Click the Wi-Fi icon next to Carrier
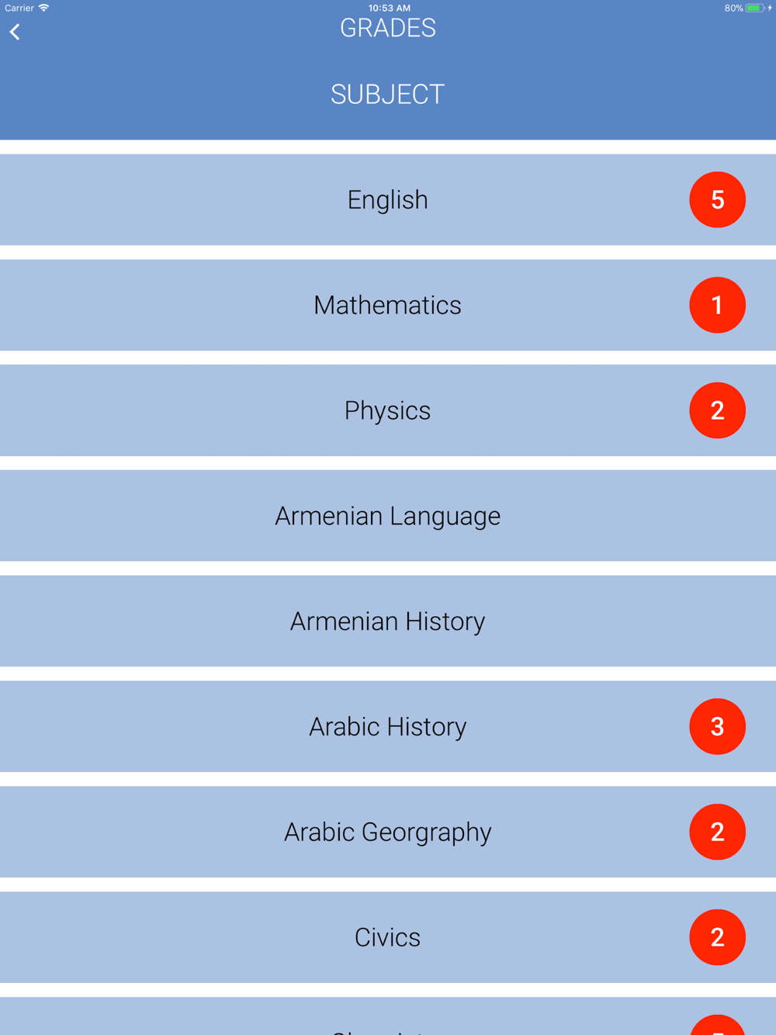 coord(44,8)
